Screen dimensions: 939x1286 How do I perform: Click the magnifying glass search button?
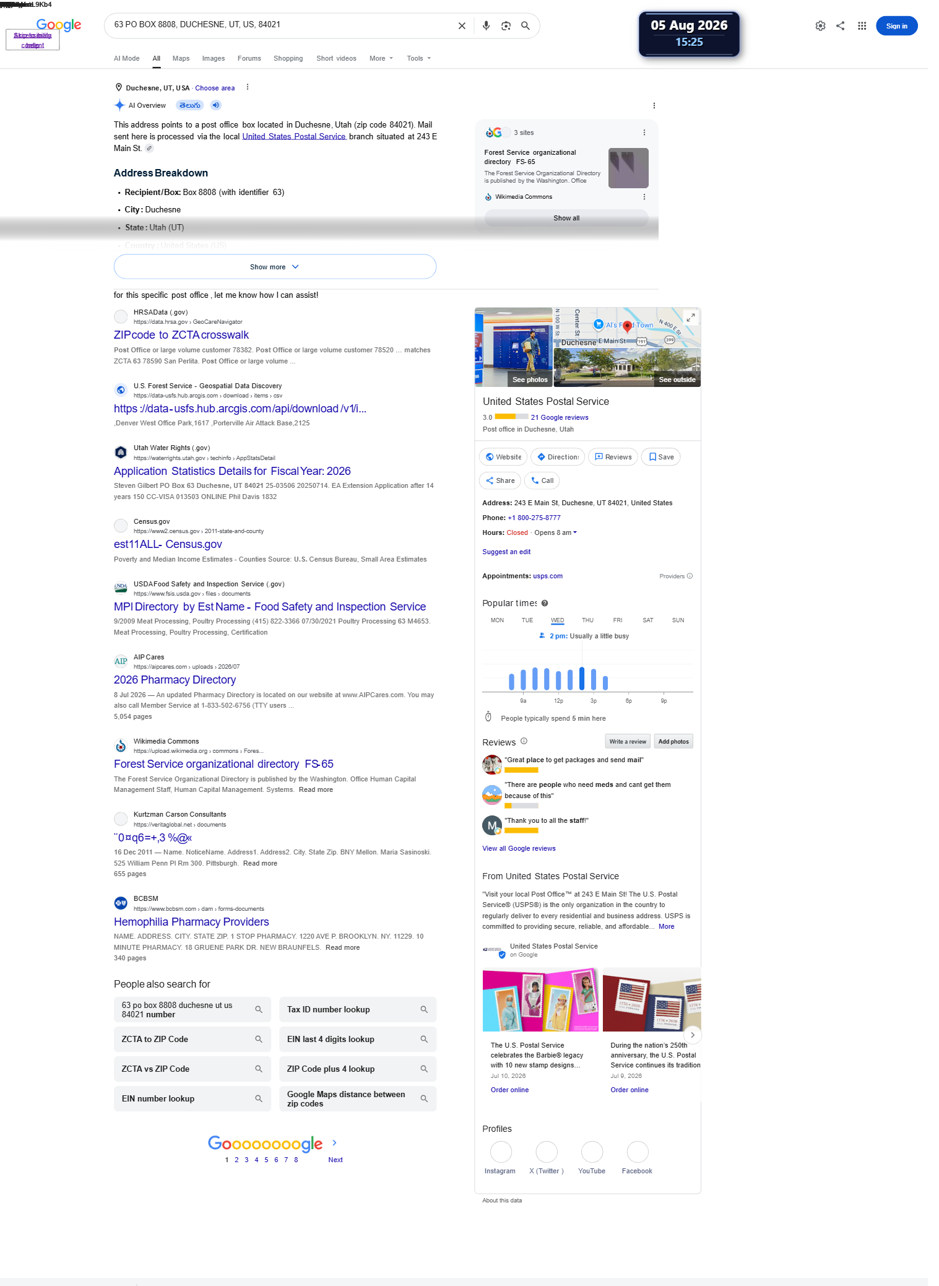pos(526,26)
